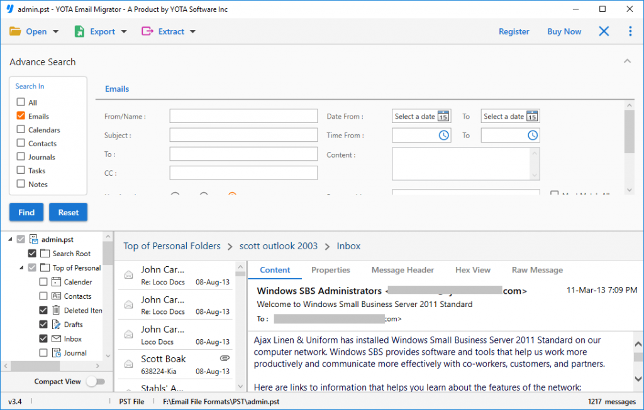644x410 pixels.
Task: Click the Buy Now link
Action: pyautogui.click(x=564, y=31)
